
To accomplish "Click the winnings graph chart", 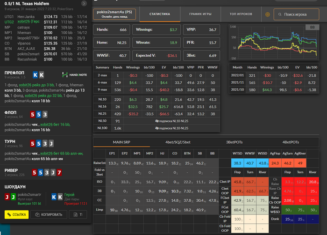I will (x=274, y=43).
